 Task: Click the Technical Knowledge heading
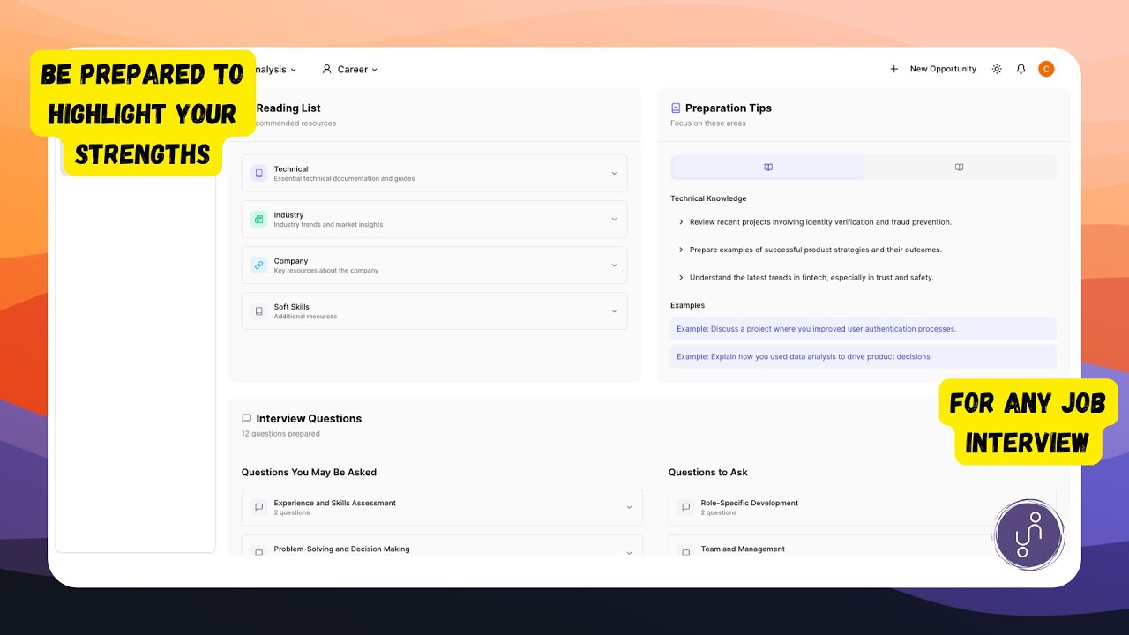coord(708,198)
